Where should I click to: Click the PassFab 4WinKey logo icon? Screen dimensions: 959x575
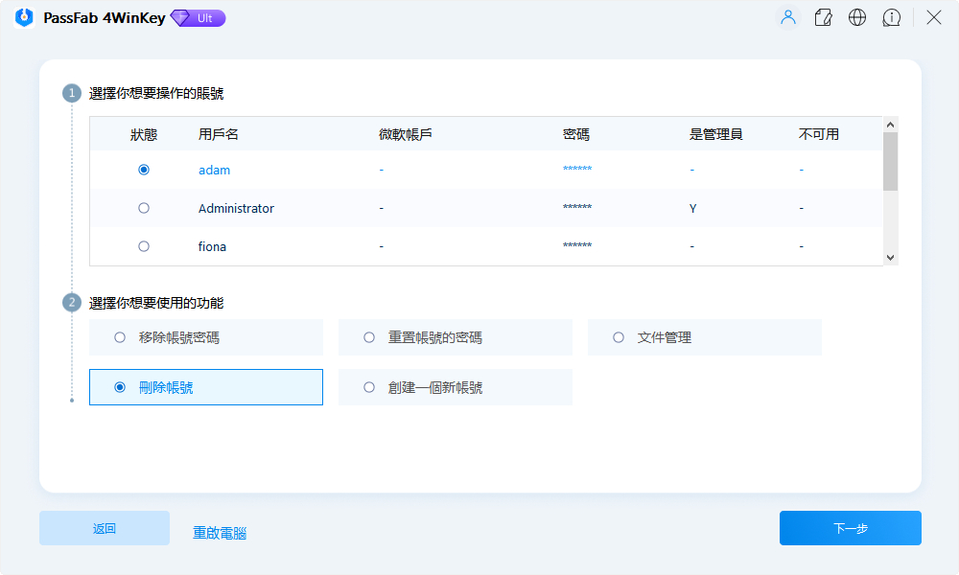22,17
